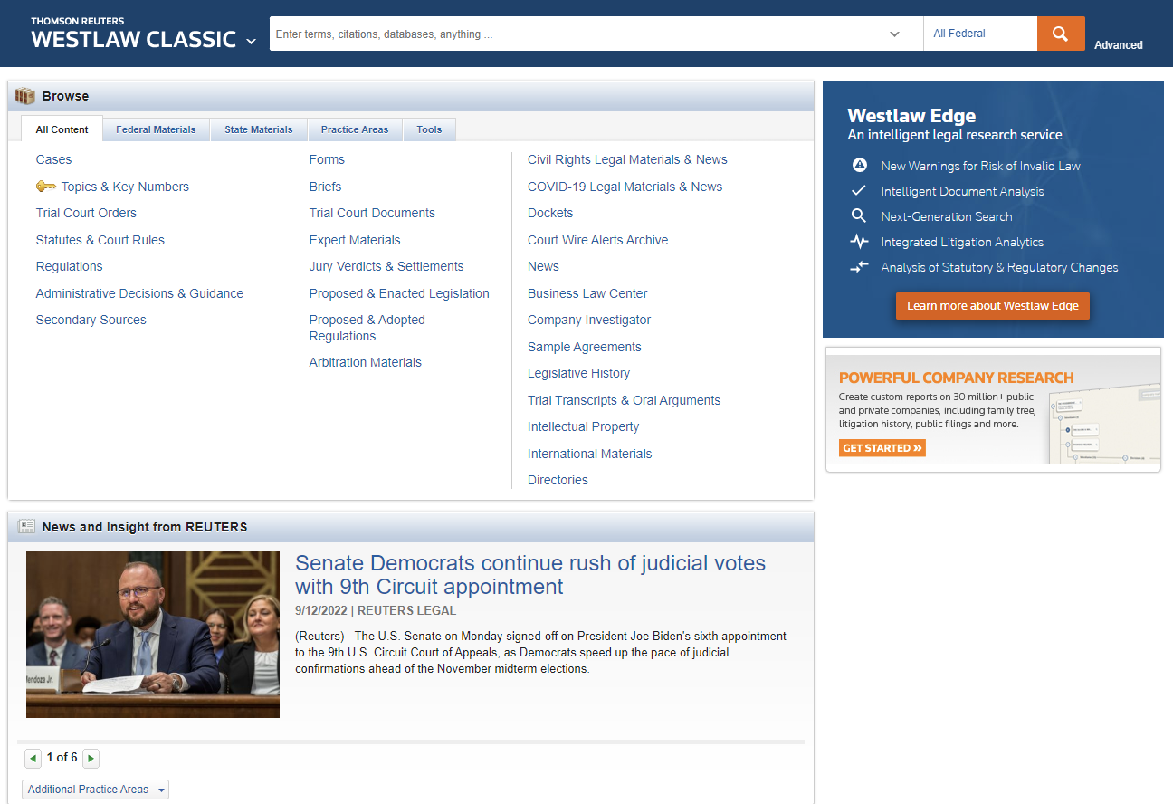Change the All Federal jurisdiction selector
This screenshot has height=804, width=1173.
point(980,33)
